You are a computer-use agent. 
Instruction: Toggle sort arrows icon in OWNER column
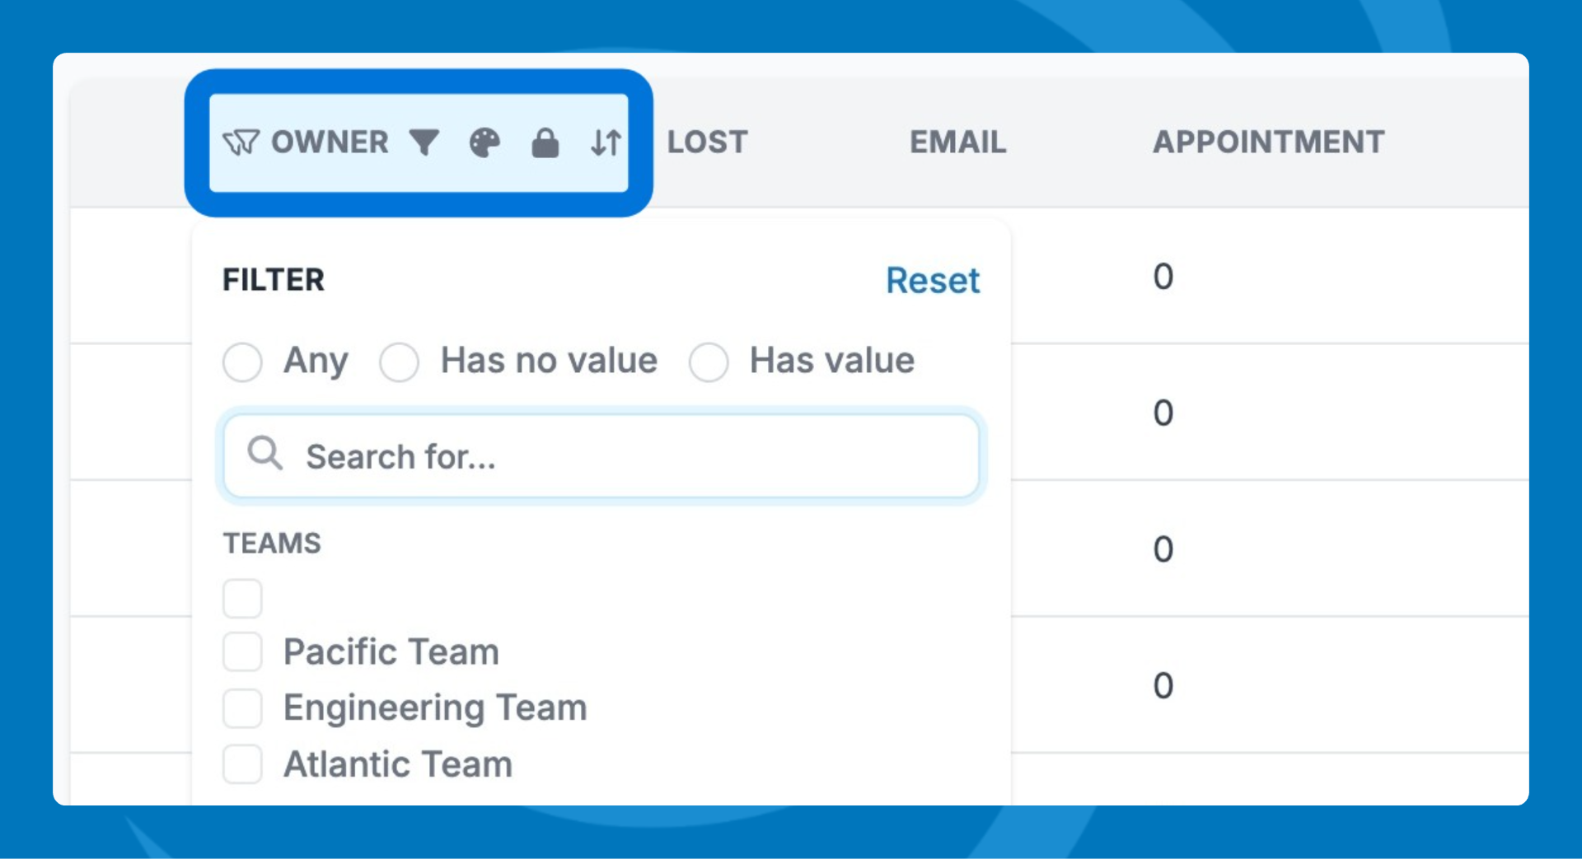click(606, 142)
